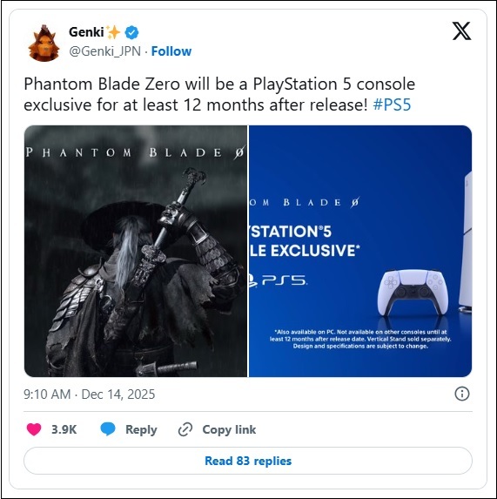
Task: Click Genki's fox avatar picture
Action: (x=44, y=43)
